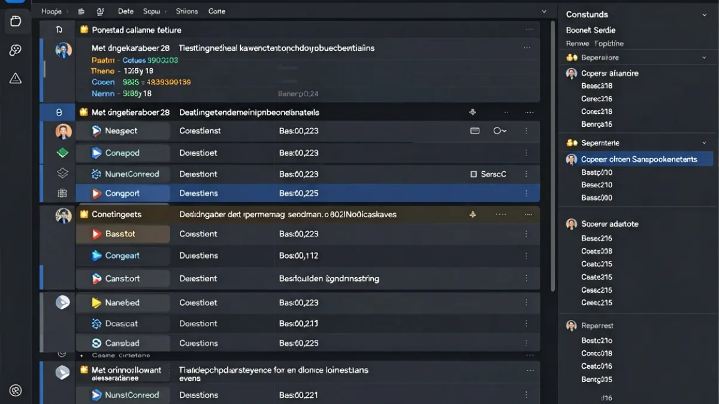Click the yellow play icon on Nanebed
Viewport: 719px width, 404px height.
[96, 303]
